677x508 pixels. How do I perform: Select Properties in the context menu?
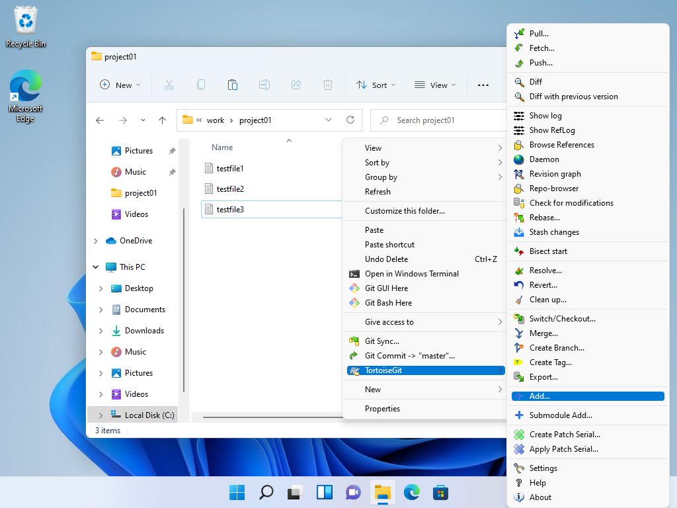pyautogui.click(x=382, y=409)
